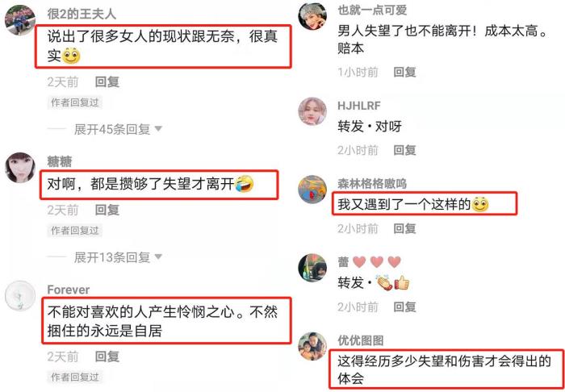Open avatar of 森林格格嗷呜
Screen dimensions: 565x392
312,190
